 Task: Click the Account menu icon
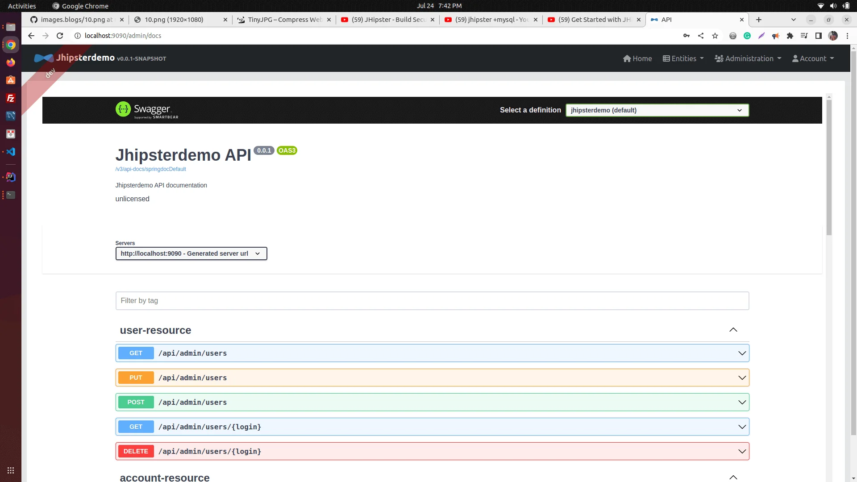[795, 58]
